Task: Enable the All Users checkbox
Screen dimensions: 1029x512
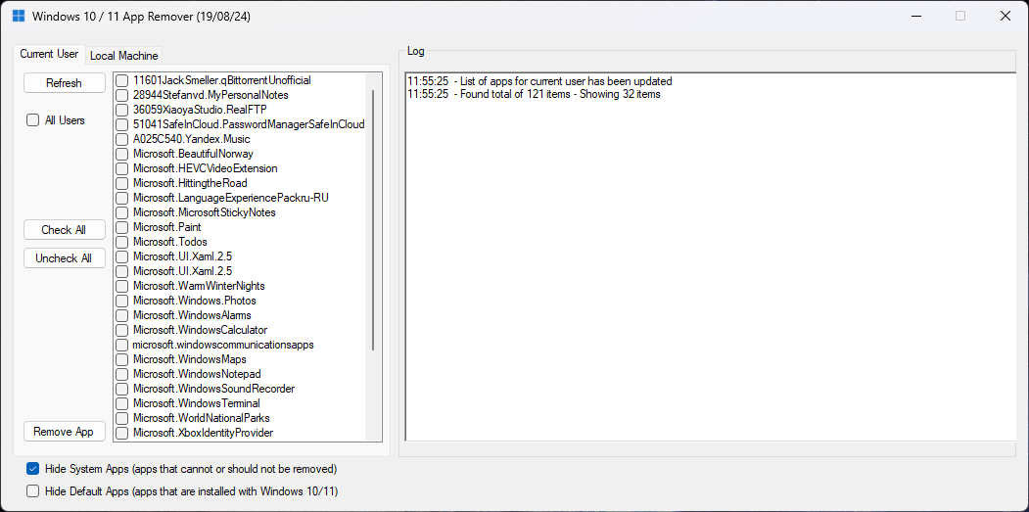Action: click(x=33, y=120)
